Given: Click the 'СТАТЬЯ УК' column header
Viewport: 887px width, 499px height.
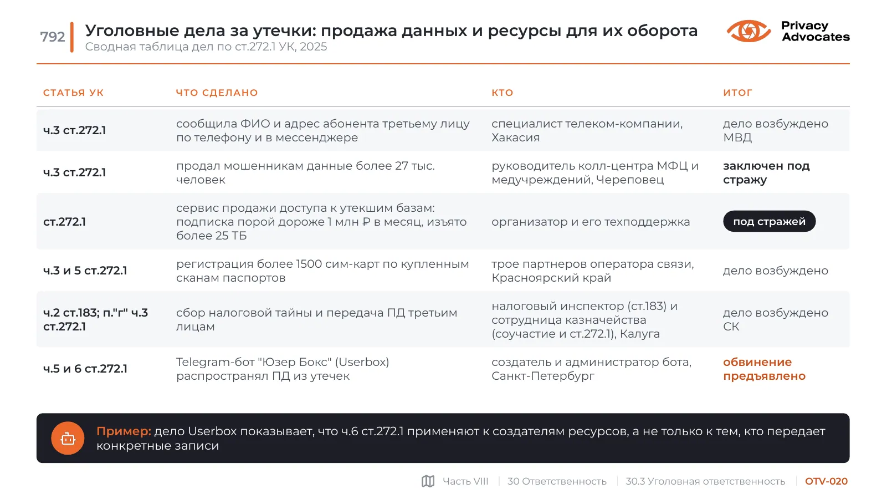Looking at the screenshot, I should pos(73,93).
